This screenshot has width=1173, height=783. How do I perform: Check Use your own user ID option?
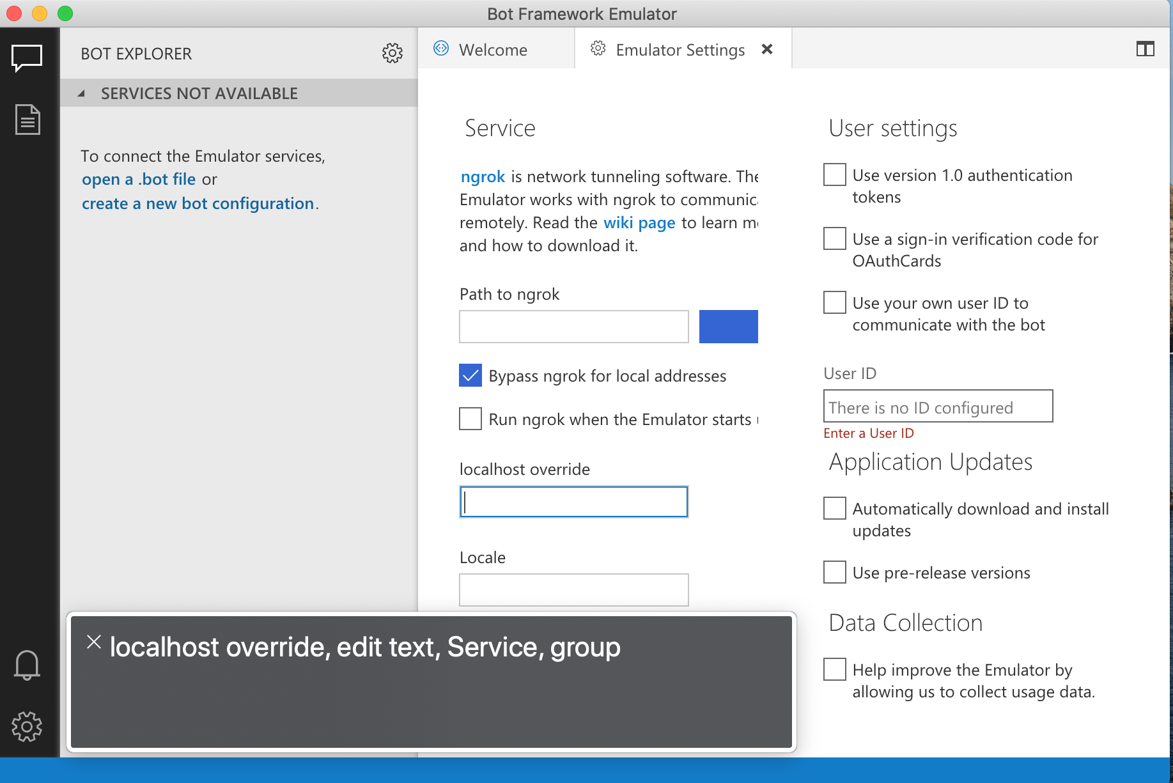click(835, 302)
